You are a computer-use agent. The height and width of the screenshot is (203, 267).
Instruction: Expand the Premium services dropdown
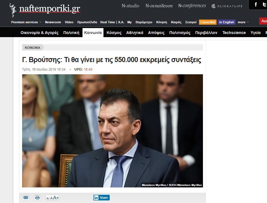coord(26,22)
